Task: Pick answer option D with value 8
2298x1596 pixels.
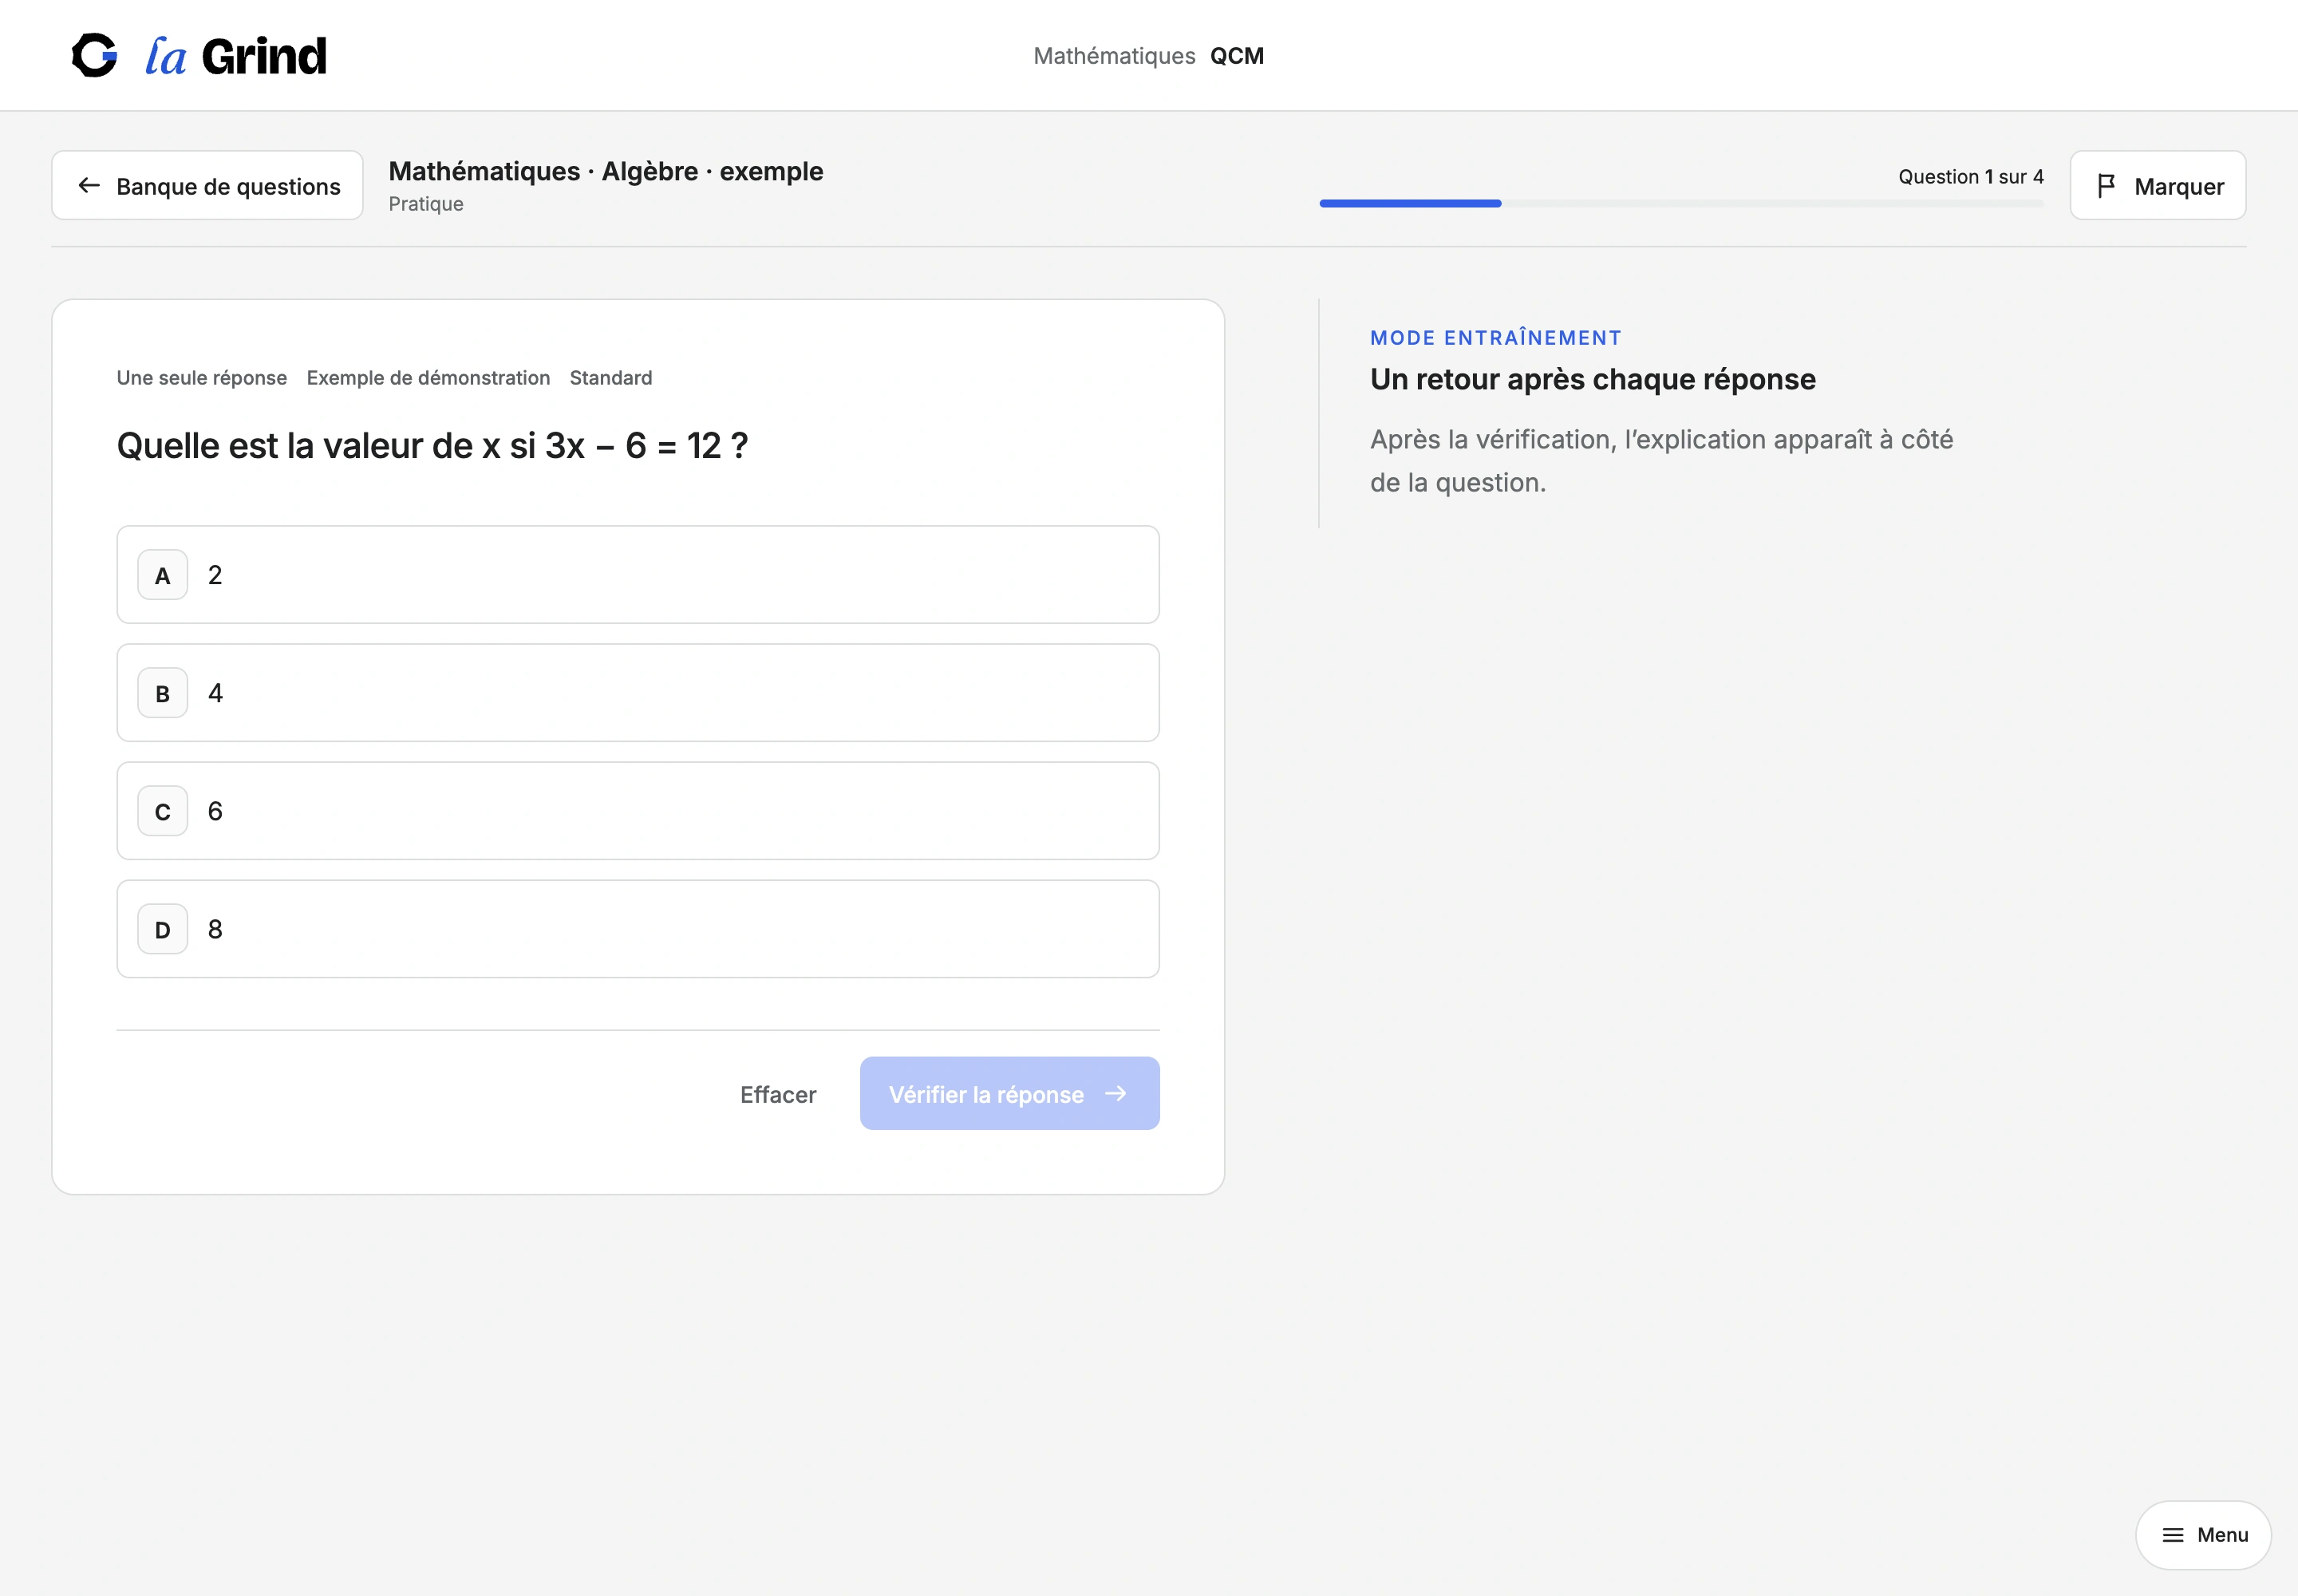Action: [638, 929]
